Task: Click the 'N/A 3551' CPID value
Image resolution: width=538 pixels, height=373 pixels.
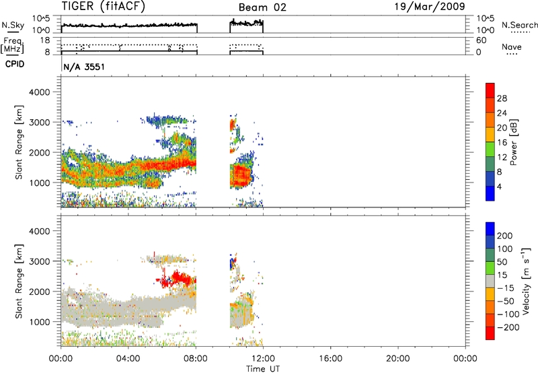Action: 84,67
